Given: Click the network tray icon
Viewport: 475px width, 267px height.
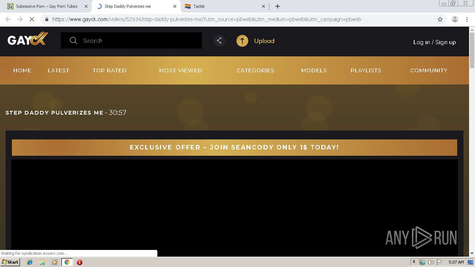Looking at the screenshot, I should [x=422, y=262].
